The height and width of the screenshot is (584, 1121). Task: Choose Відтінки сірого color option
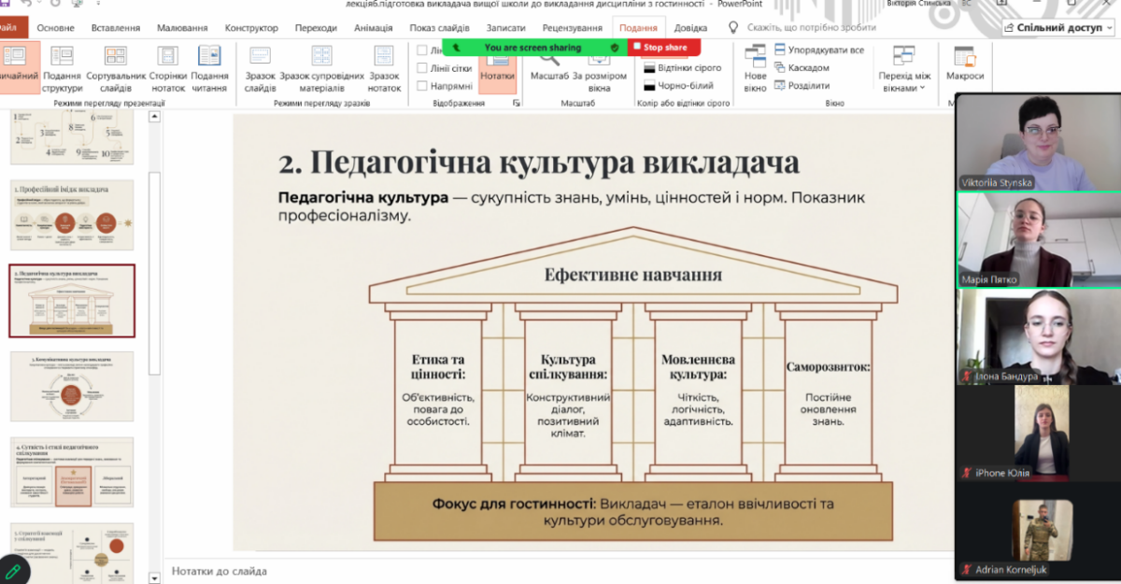coord(682,68)
